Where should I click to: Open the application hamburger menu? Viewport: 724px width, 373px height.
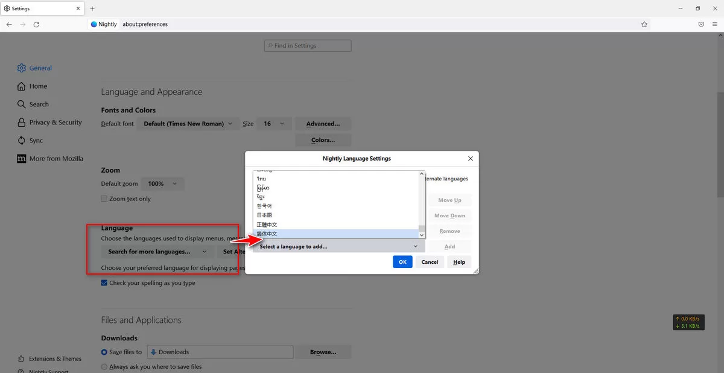tap(715, 24)
